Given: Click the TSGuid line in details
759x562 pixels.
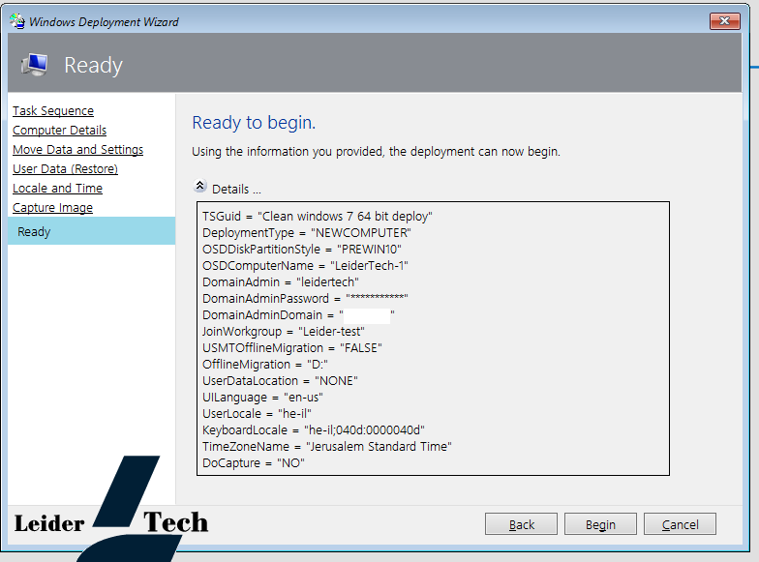Looking at the screenshot, I should click(318, 217).
